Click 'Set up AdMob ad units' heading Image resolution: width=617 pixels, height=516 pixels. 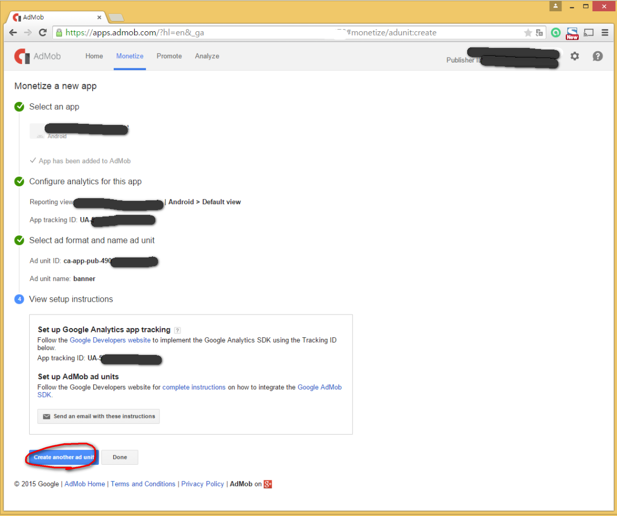pos(78,377)
